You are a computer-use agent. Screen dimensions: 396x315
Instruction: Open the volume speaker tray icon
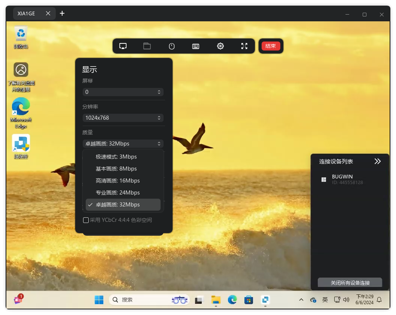[346, 300]
